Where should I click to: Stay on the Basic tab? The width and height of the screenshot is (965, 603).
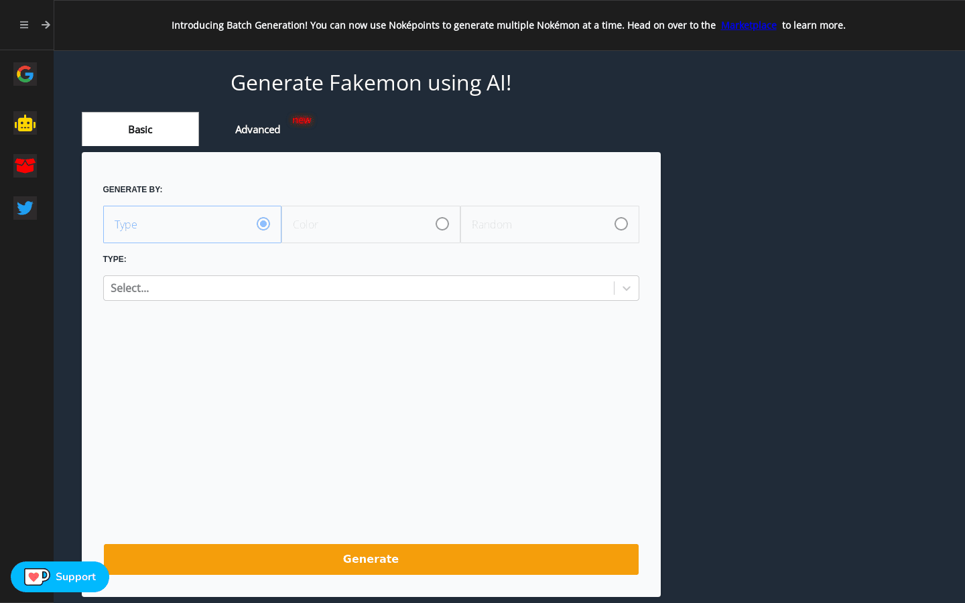[x=139, y=129]
